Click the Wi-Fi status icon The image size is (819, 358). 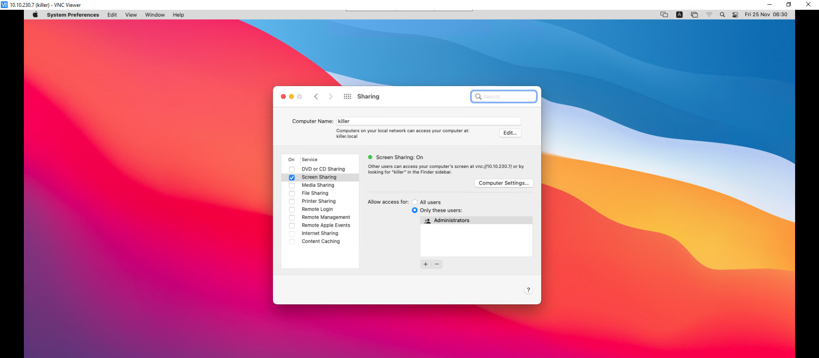(709, 14)
